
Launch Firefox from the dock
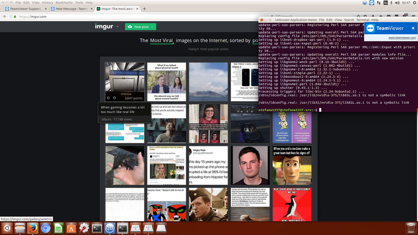tap(33, 228)
